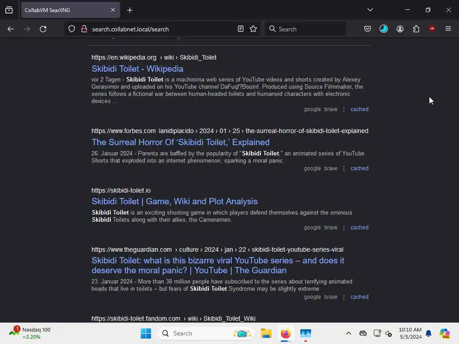Open cached copy of skibidi-toilet.io result

(359, 228)
